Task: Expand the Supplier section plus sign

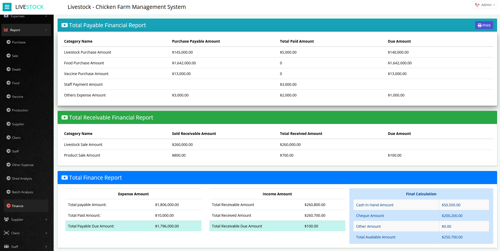Action: tap(46, 219)
